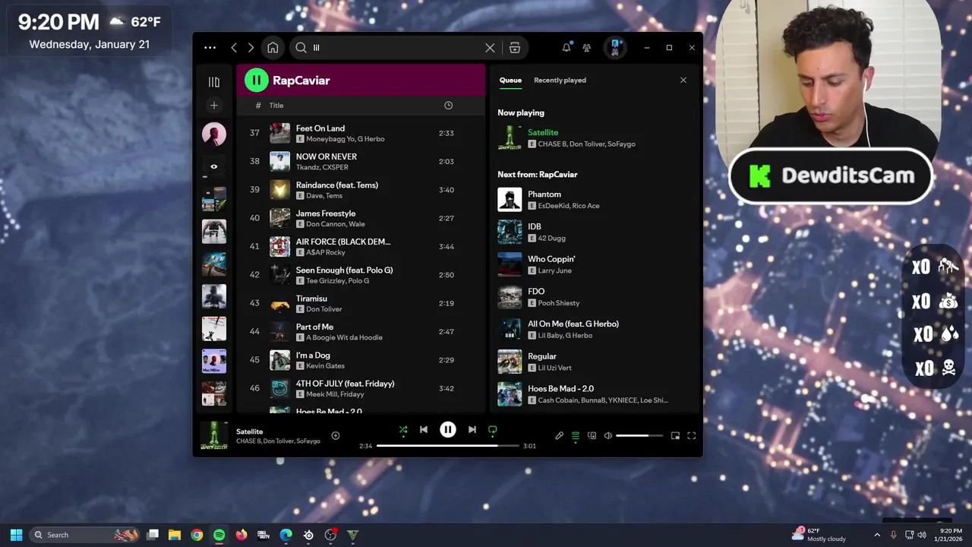Screen dimensions: 972x547
Task: Play 'Feet On Land' track
Action: click(x=361, y=133)
